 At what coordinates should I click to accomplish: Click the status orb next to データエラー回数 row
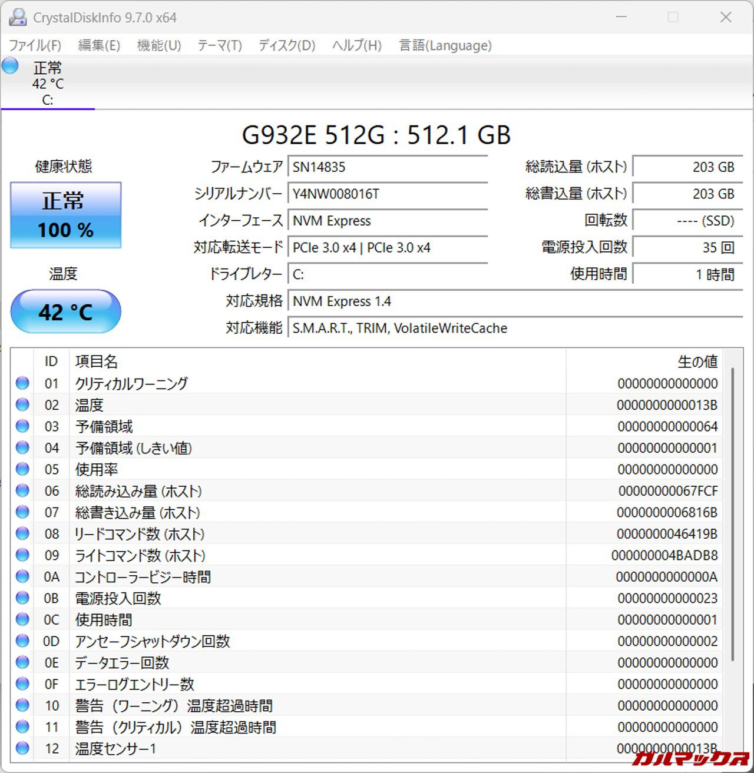point(22,662)
